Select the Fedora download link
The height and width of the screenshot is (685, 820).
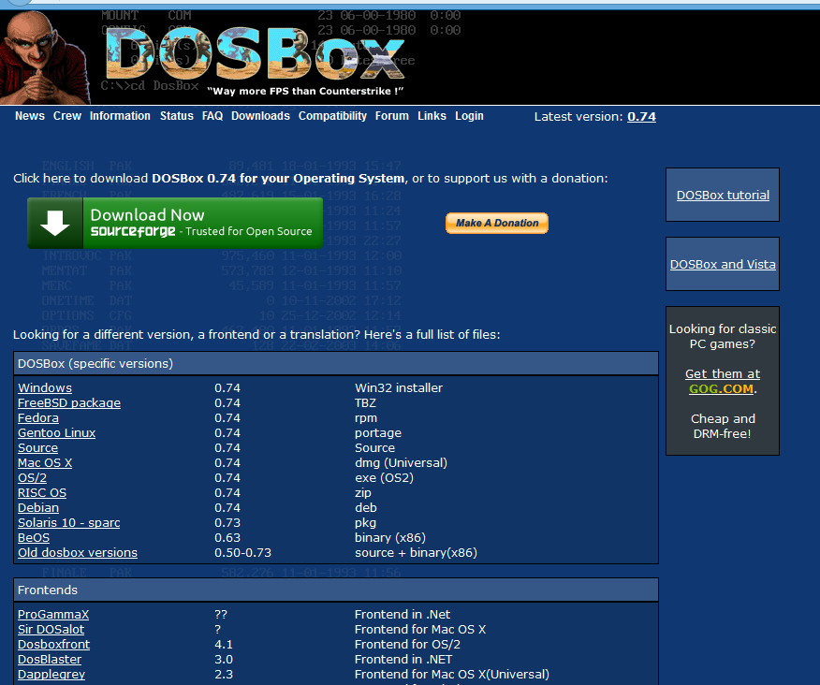tap(38, 418)
